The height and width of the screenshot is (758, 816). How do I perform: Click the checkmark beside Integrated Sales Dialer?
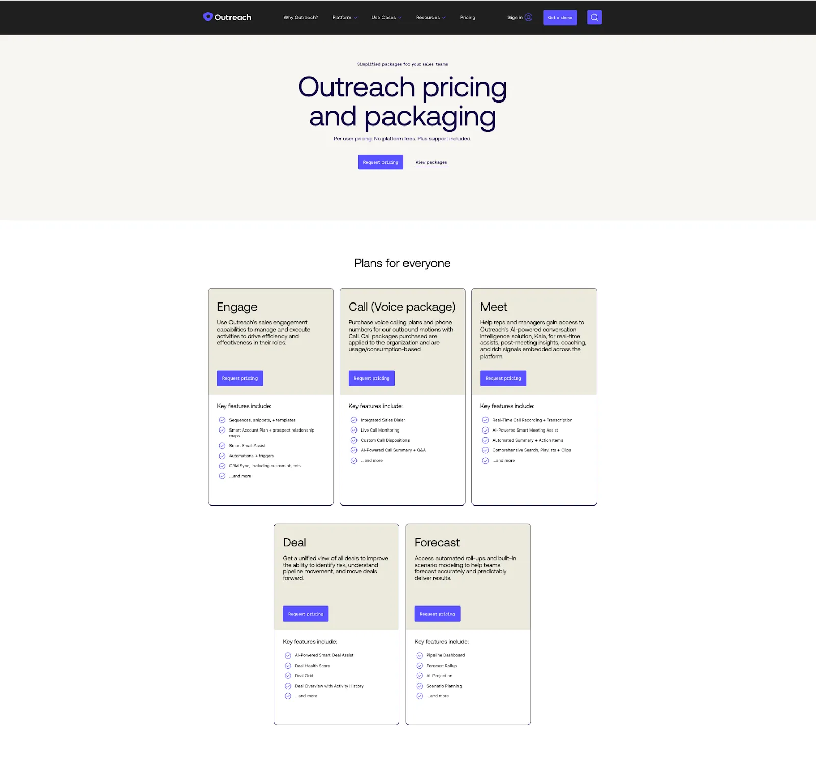pos(354,419)
